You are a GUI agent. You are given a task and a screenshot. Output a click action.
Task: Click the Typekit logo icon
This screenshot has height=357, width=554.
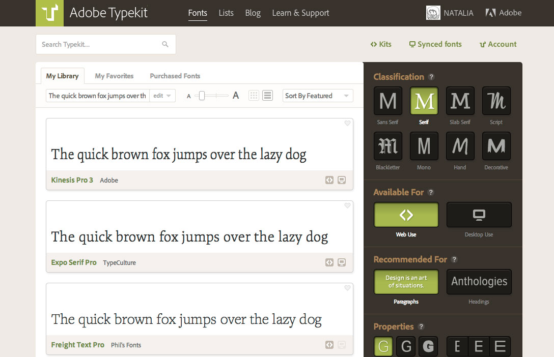(x=49, y=13)
